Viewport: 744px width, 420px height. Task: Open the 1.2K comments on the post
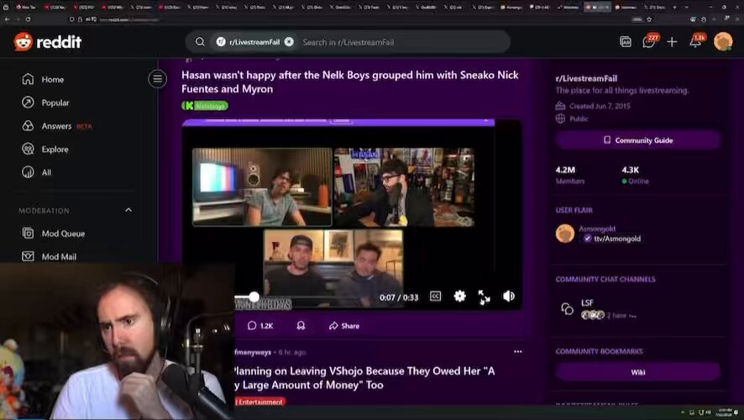pyautogui.click(x=260, y=326)
